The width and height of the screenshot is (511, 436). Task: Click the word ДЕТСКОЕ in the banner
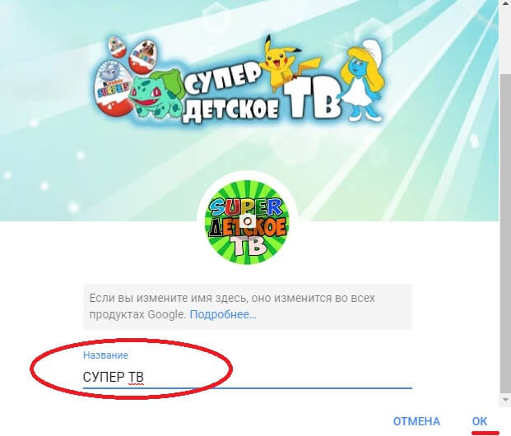pos(231,111)
